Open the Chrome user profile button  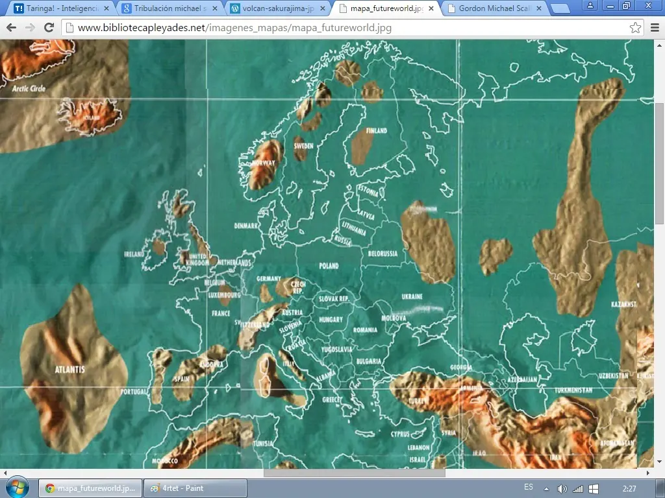point(590,5)
